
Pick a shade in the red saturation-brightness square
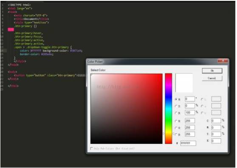pyautogui.click(x=127, y=109)
